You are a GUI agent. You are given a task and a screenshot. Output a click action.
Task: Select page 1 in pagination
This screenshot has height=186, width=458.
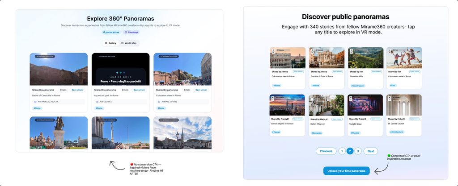[342, 151]
